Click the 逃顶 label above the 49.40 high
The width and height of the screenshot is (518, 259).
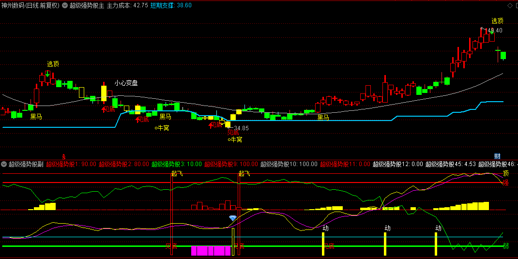coord(498,21)
